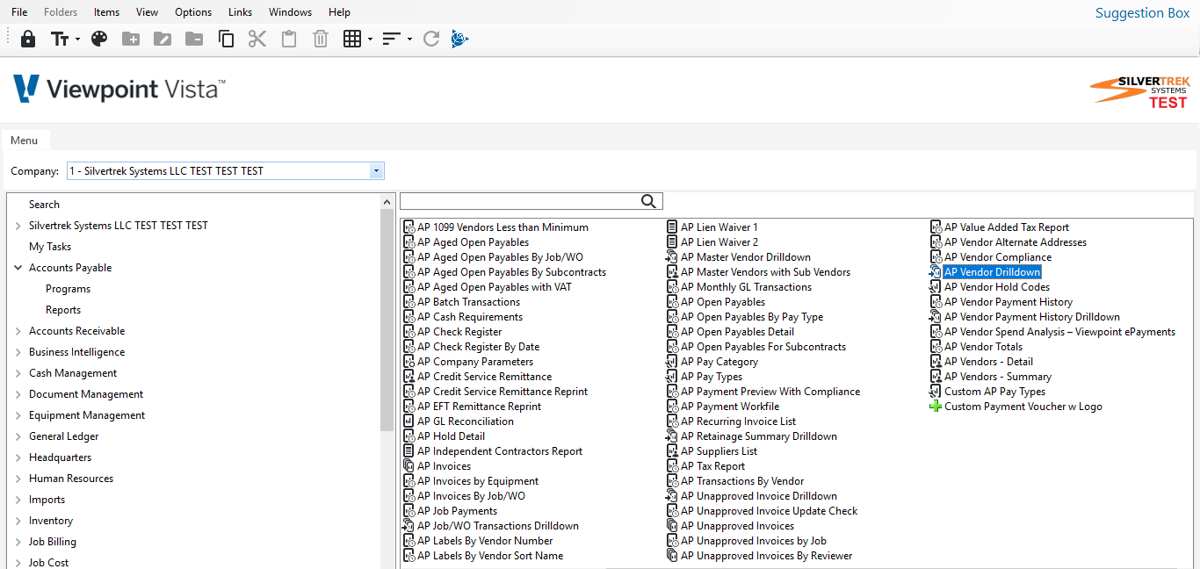The image size is (1200, 569).
Task: Select Search in the left tree
Action: tap(44, 205)
